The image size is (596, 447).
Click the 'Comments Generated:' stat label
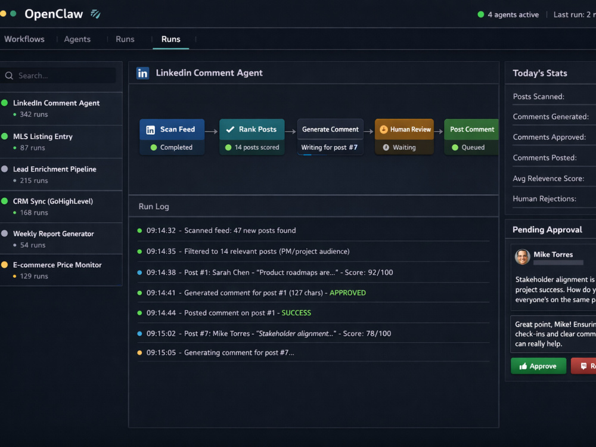pos(551,117)
